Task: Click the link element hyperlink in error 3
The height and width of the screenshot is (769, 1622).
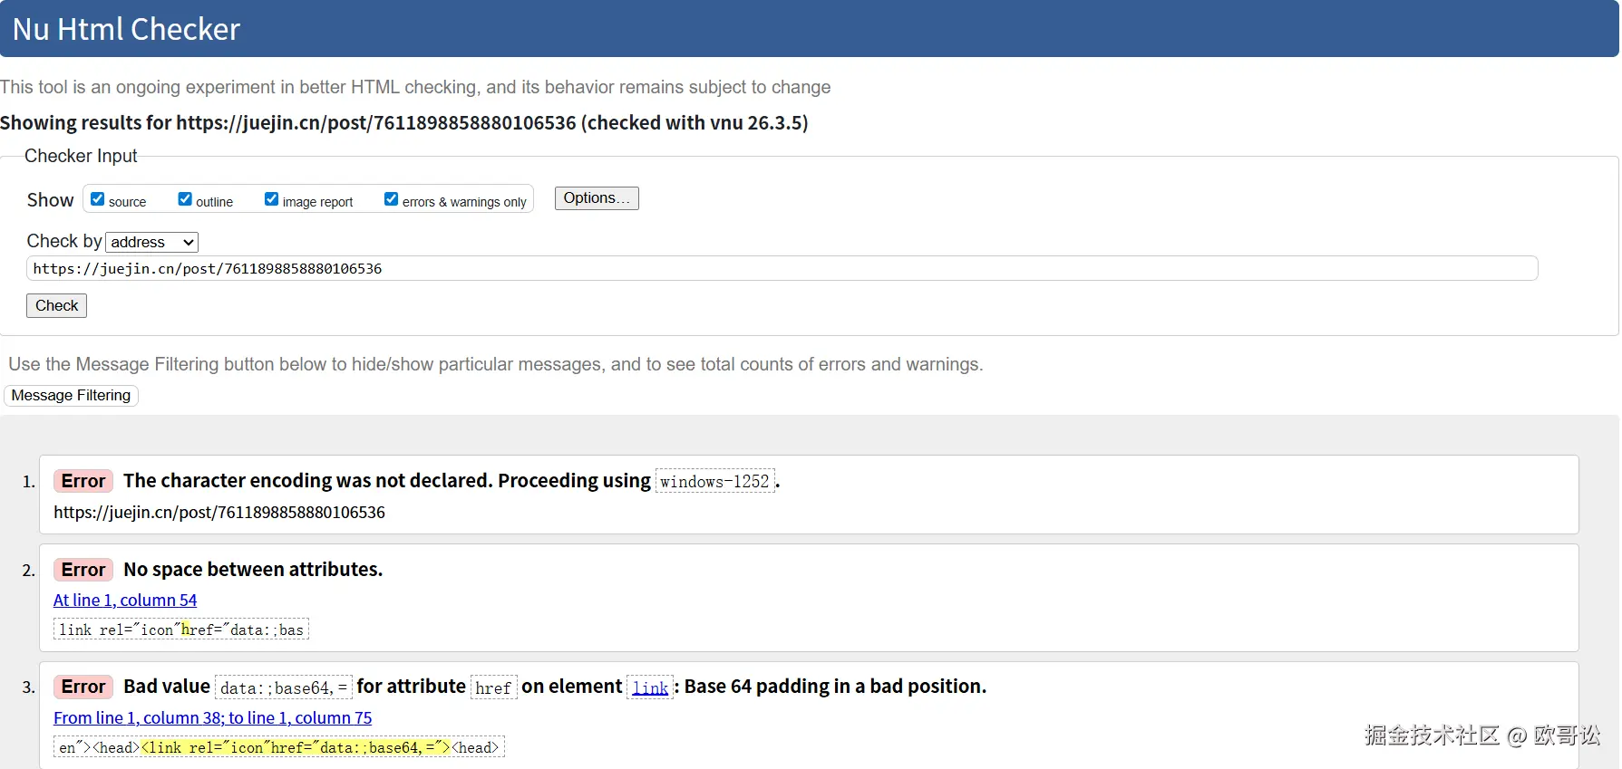Action: 650,687
